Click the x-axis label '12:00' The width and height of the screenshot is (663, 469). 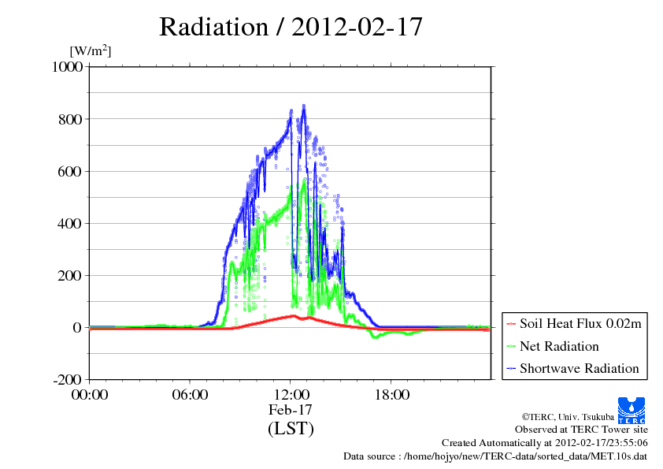pyautogui.click(x=291, y=395)
